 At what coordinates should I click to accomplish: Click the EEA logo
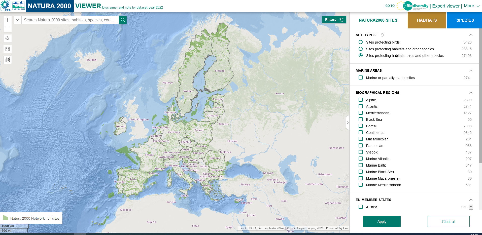[x=6, y=6]
